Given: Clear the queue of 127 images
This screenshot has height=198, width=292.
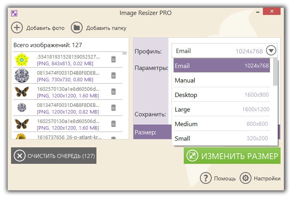Looking at the screenshot, I should [54, 156].
